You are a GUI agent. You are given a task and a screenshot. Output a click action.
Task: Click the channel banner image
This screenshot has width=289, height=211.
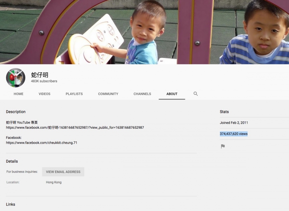pos(144,32)
